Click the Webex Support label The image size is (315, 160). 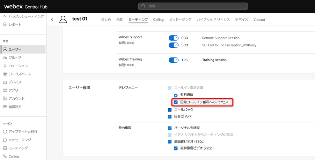pyautogui.click(x=130, y=37)
